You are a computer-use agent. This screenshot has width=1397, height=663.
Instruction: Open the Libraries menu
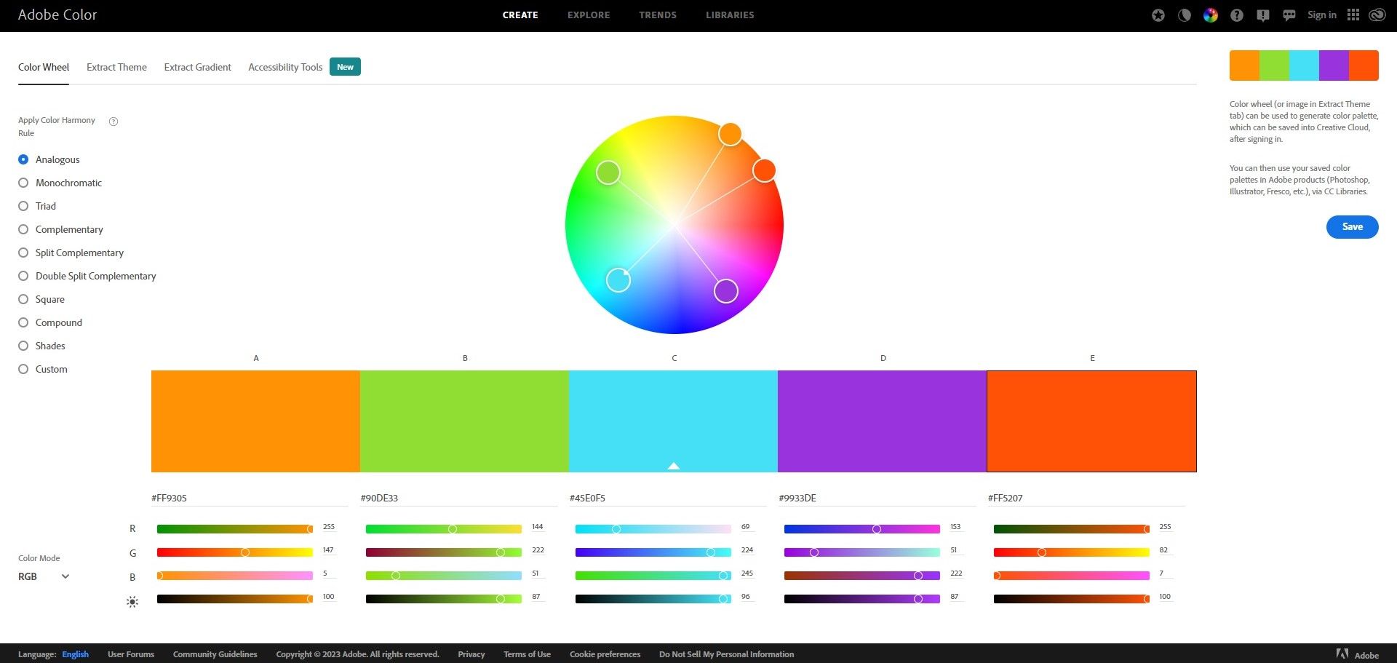[x=730, y=15]
